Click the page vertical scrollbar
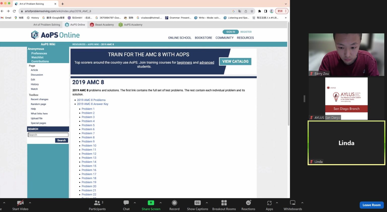 288,74
